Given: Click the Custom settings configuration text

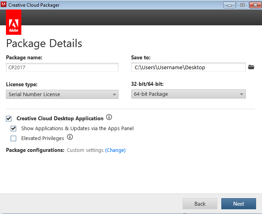Looking at the screenshot, I should click(85, 150).
